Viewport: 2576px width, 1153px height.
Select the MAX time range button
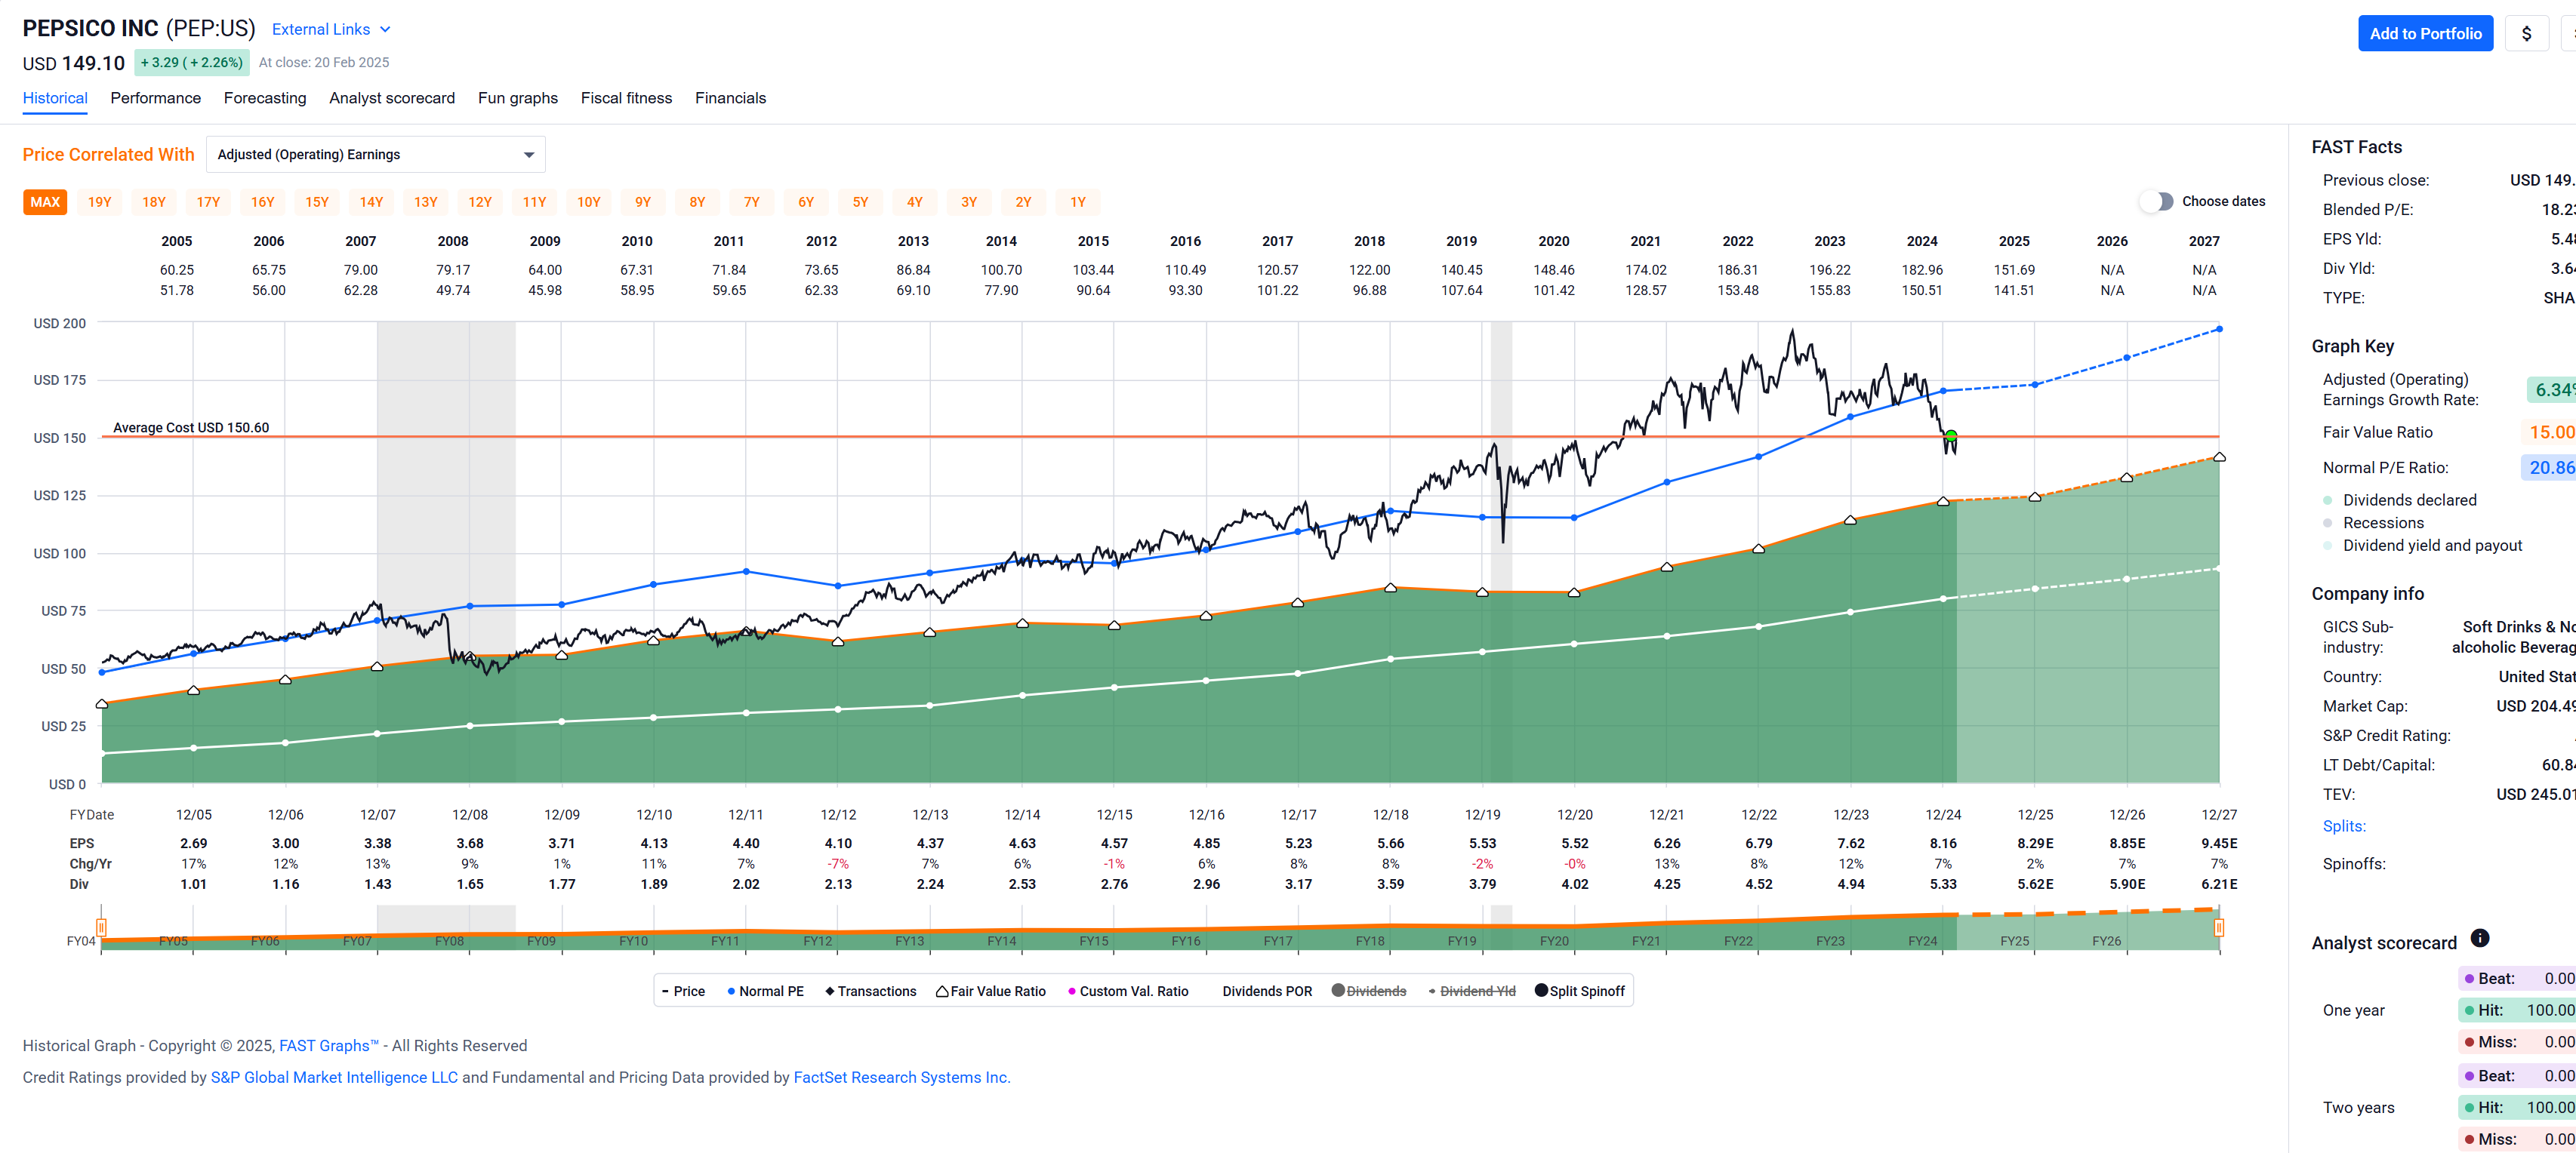pos(45,201)
